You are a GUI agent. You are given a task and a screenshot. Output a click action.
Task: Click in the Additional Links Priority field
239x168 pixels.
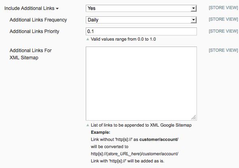(x=141, y=31)
